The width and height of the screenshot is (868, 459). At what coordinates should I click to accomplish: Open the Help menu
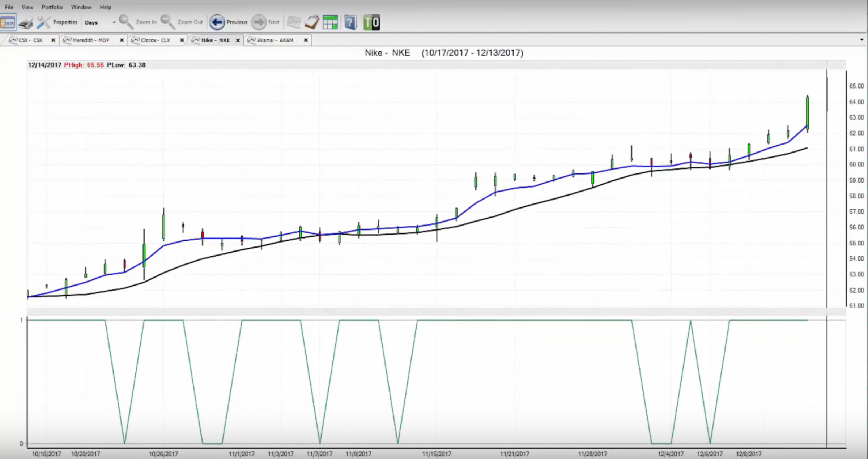click(105, 7)
